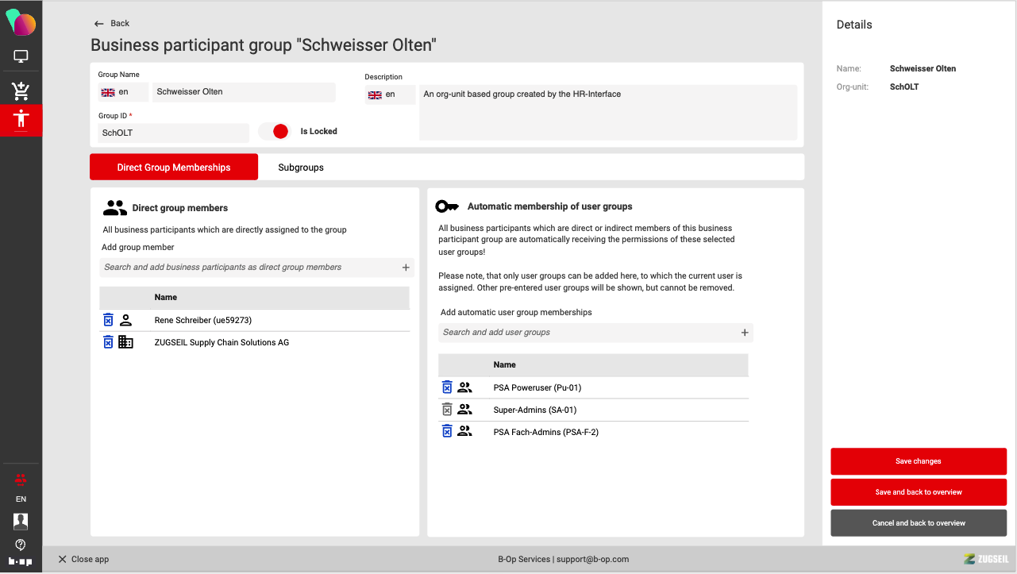The image size is (1017, 574).
Task: Delete Rene Schreiber from group members
Action: tap(108, 320)
